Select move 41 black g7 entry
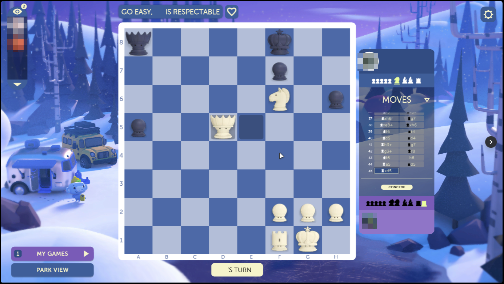Screen dimensions: 504x284 tap(412, 145)
